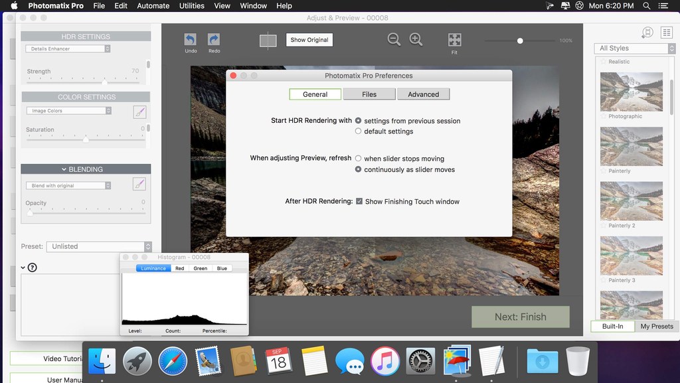Click the Strength slider handle
Viewport: 680px width, 383px height.
coord(104,81)
